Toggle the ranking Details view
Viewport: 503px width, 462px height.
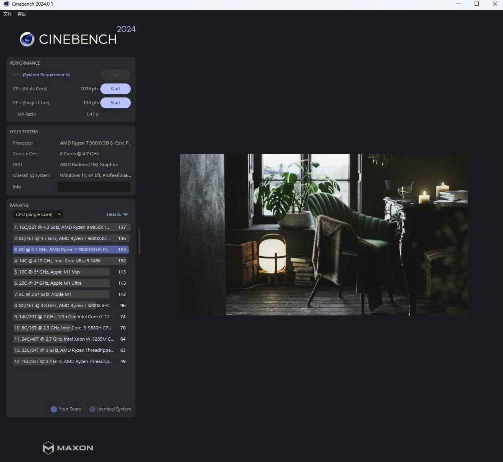click(x=117, y=214)
